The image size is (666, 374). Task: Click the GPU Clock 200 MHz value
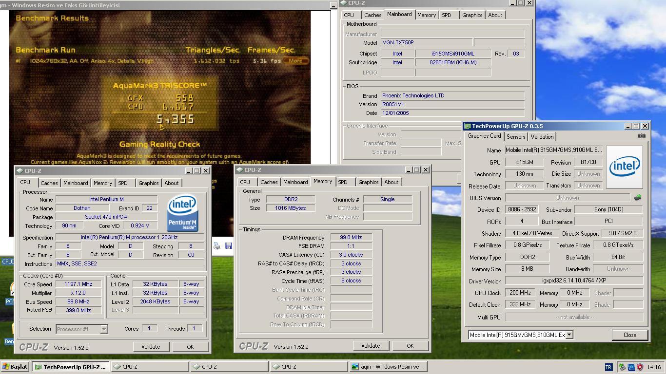point(520,293)
